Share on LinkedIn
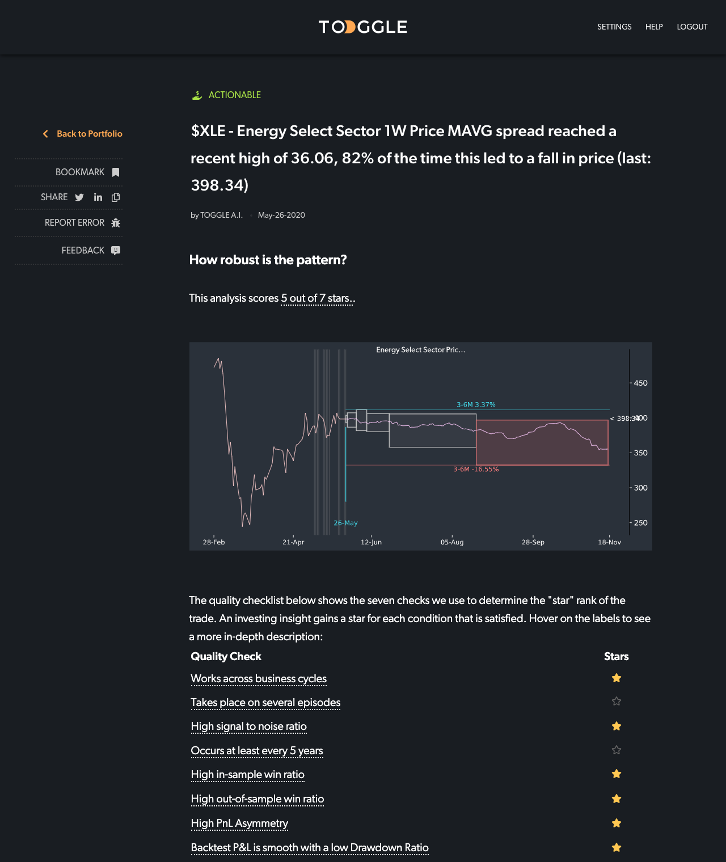This screenshot has width=726, height=862. pyautogui.click(x=98, y=197)
